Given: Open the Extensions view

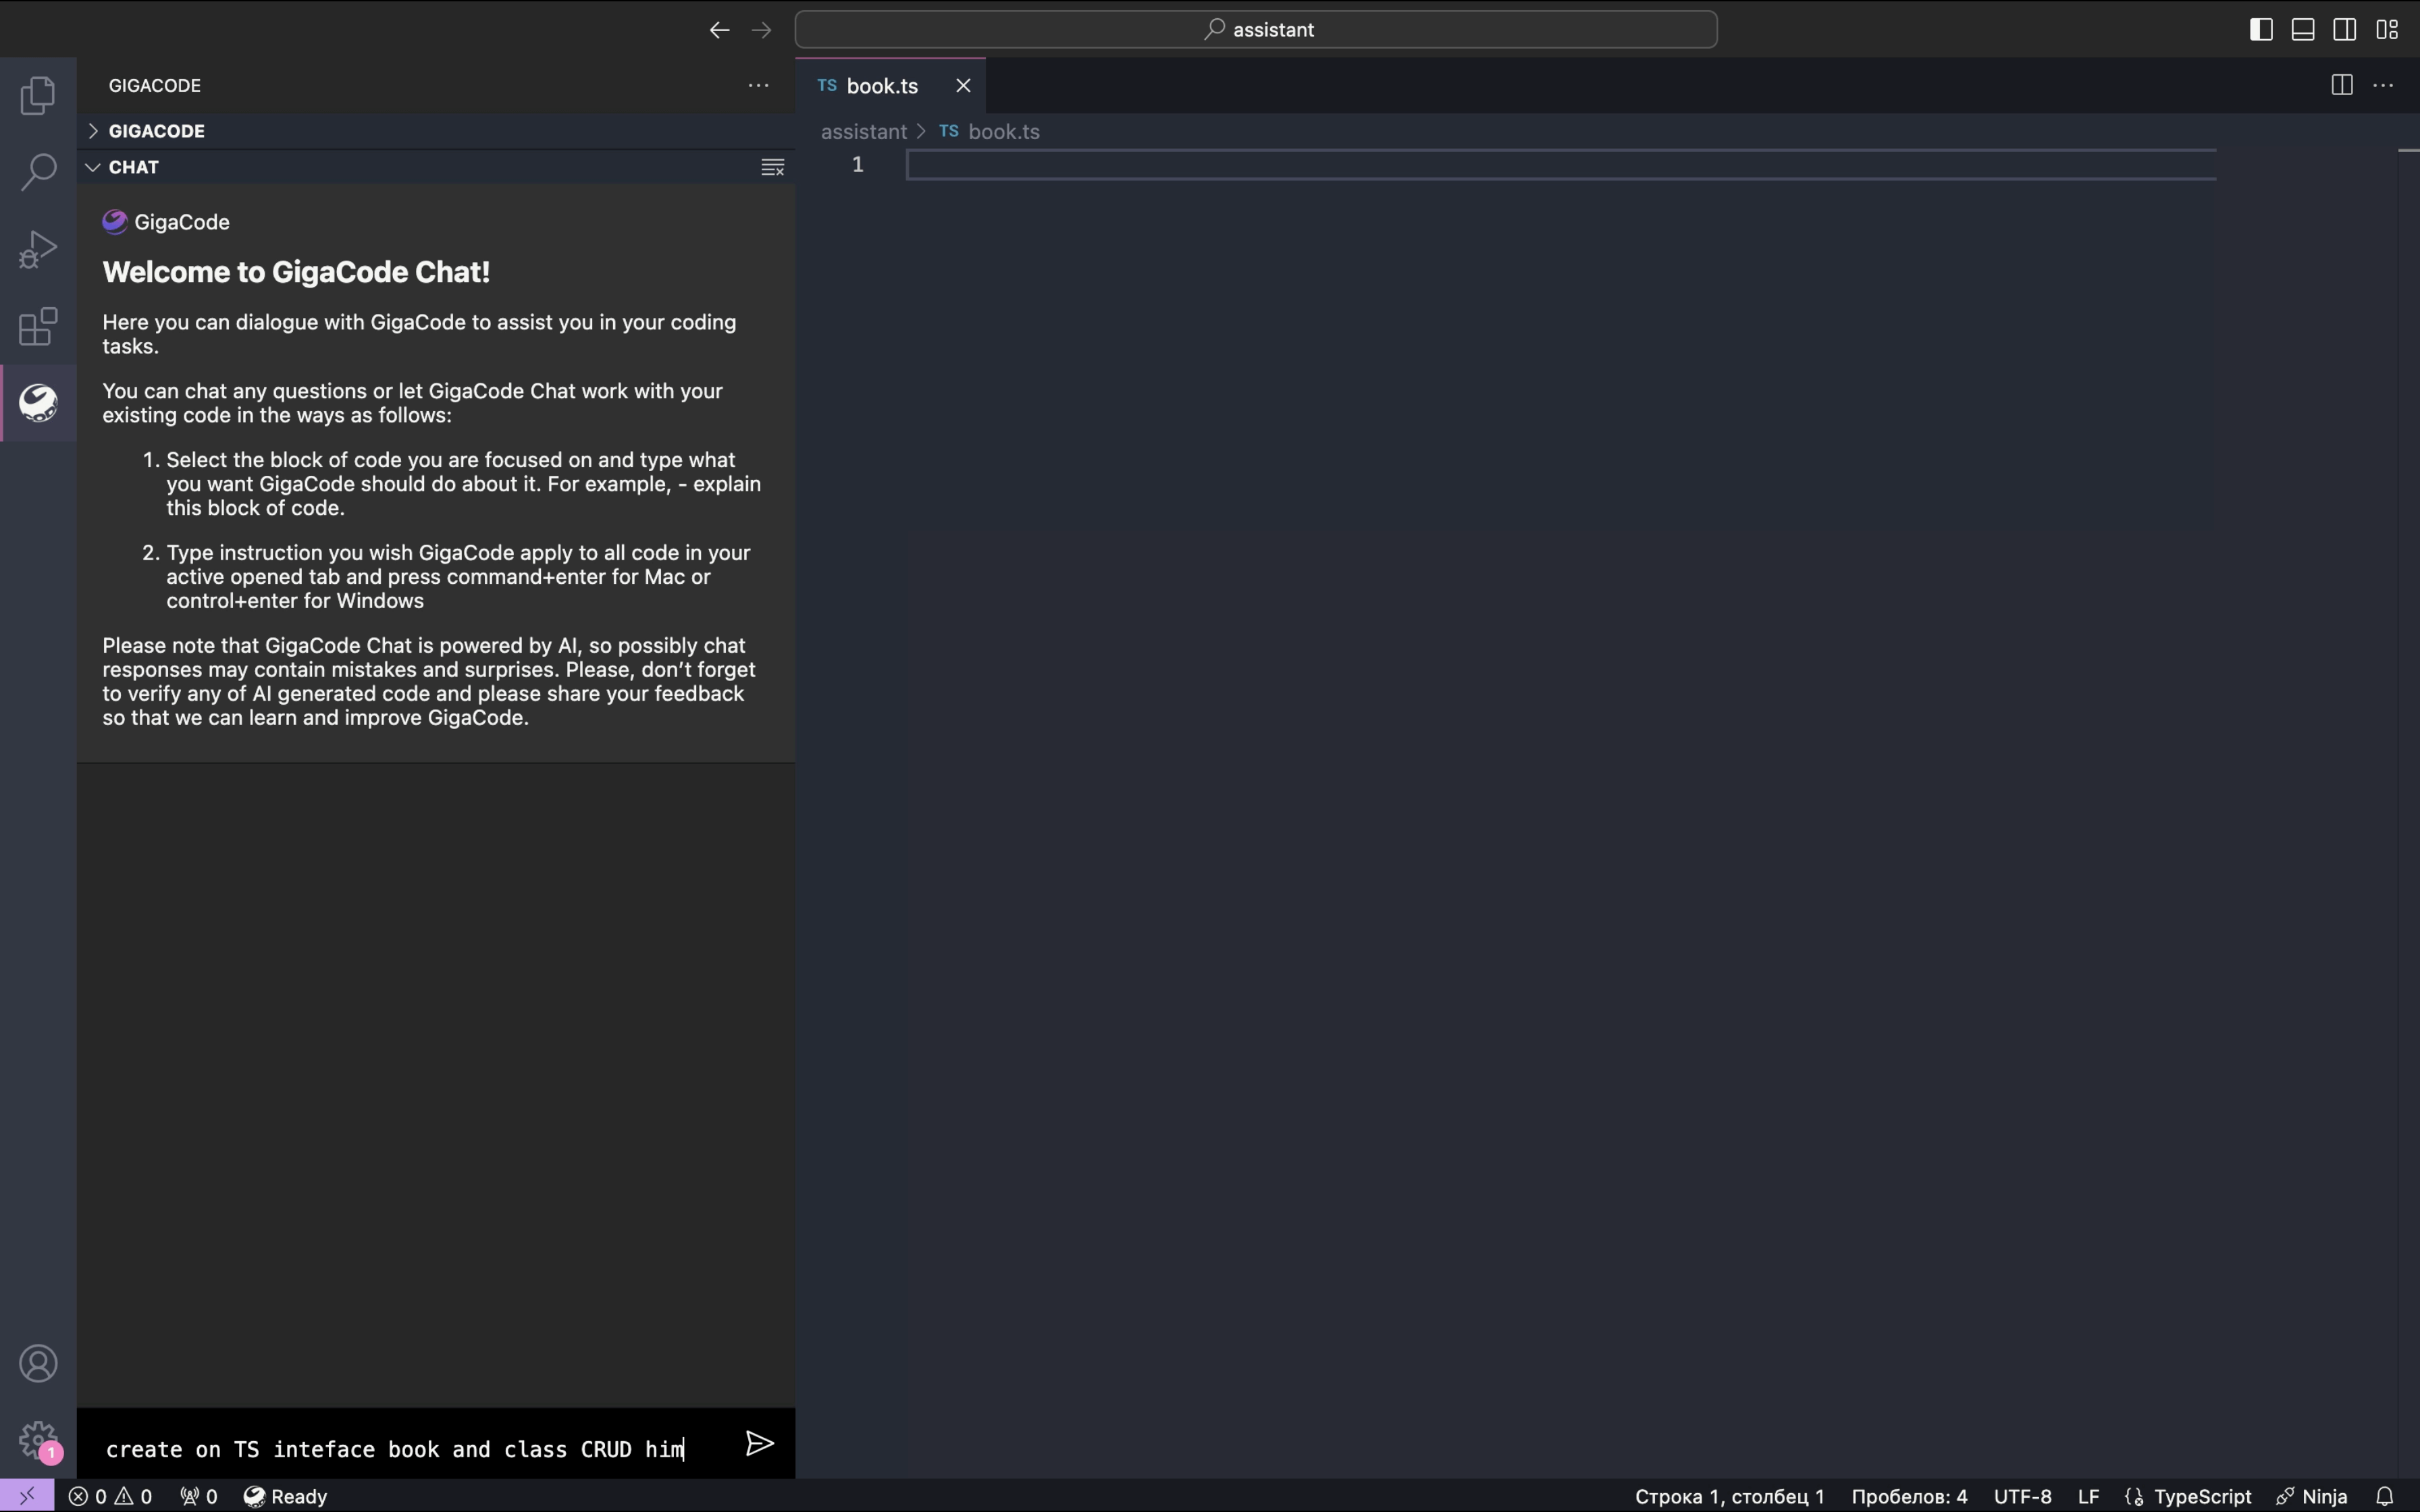Looking at the screenshot, I should [x=38, y=326].
